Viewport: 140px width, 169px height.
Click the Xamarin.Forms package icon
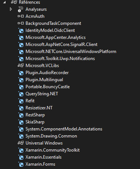(21, 164)
